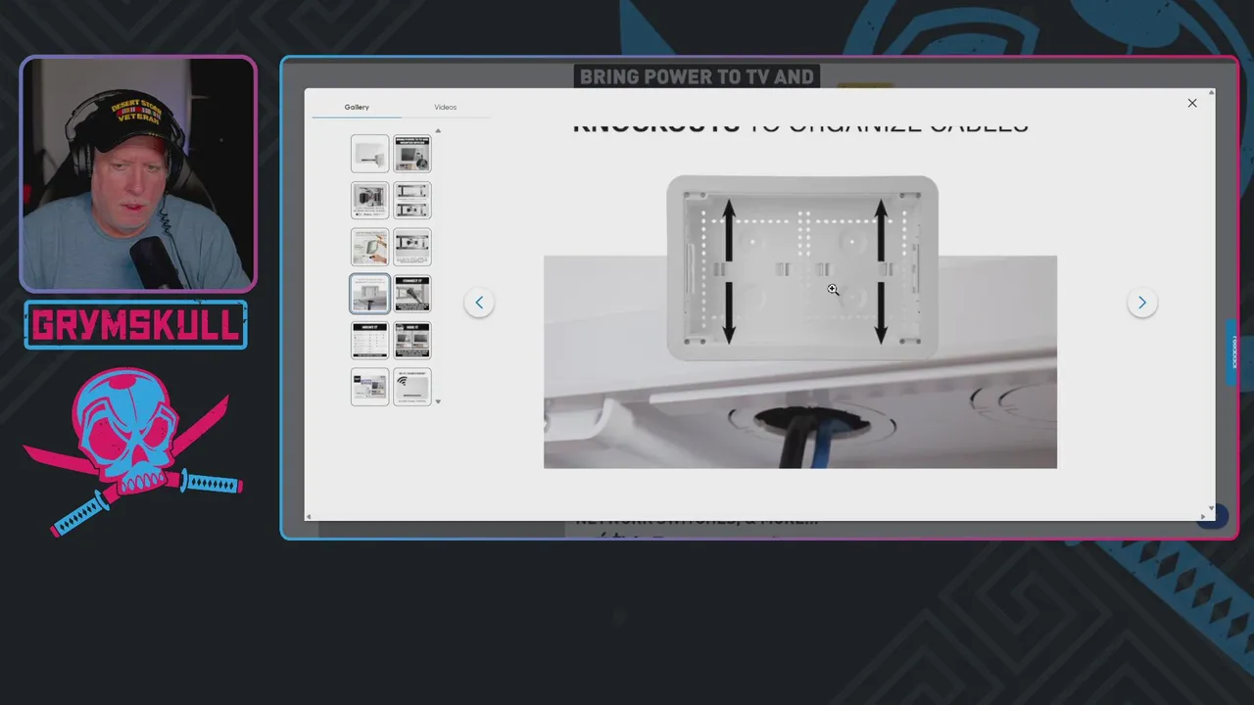Open the Wi-Fi symbol thumbnail
Image resolution: width=1254 pixels, height=705 pixels.
pos(412,387)
